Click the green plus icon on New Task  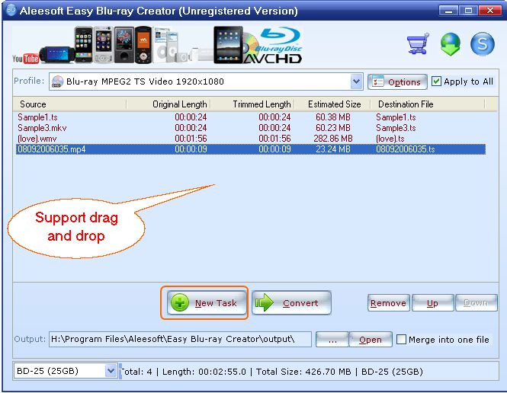180,302
